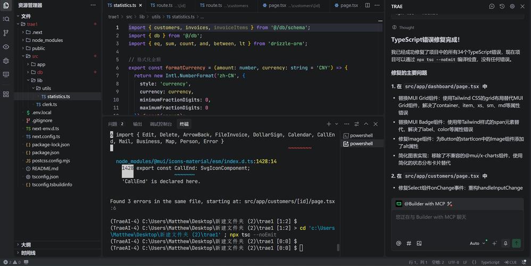Click the new terminal plus icon

pos(328,124)
